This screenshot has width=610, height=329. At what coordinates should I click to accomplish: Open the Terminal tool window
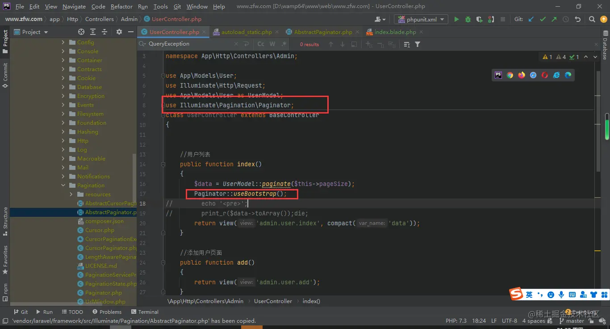pyautogui.click(x=145, y=312)
